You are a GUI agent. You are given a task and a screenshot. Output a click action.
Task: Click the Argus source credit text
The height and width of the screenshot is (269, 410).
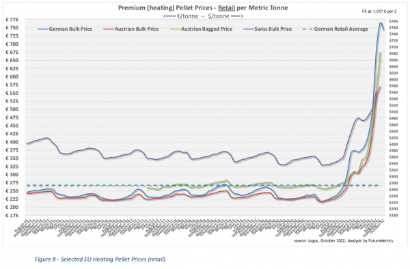[343, 240]
